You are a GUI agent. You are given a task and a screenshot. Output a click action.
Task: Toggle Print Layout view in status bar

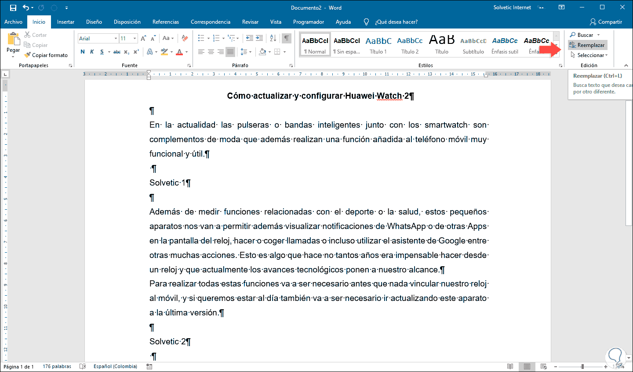pyautogui.click(x=527, y=367)
